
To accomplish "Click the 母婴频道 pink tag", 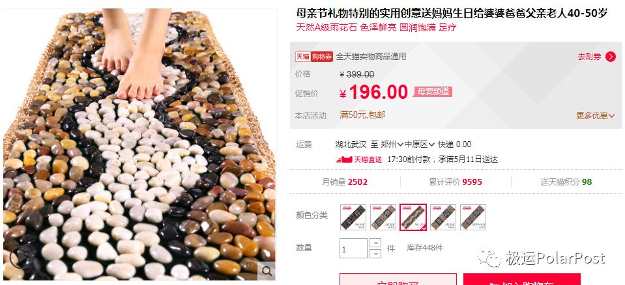I will [433, 92].
